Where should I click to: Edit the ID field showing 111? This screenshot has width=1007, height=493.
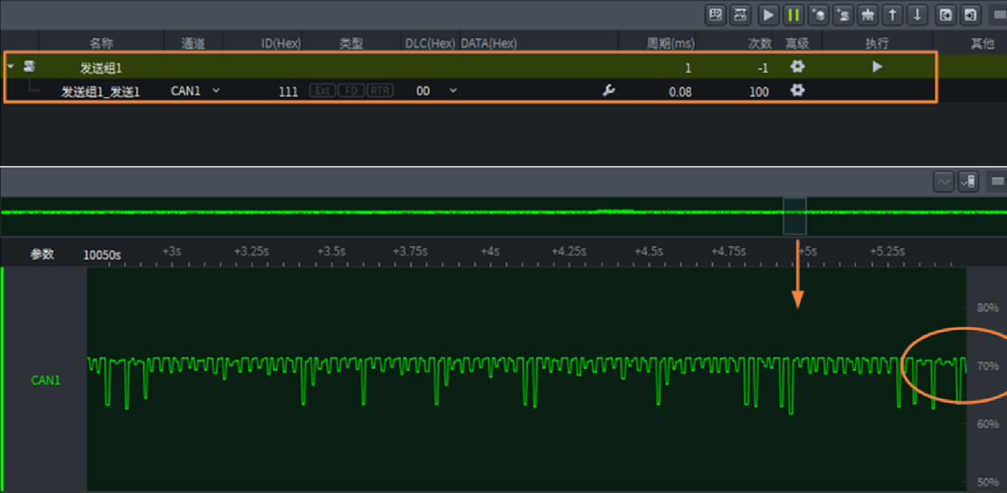(288, 91)
